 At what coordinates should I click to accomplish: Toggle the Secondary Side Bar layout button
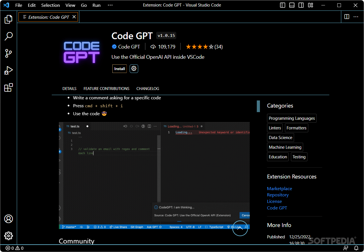tap(301, 5)
